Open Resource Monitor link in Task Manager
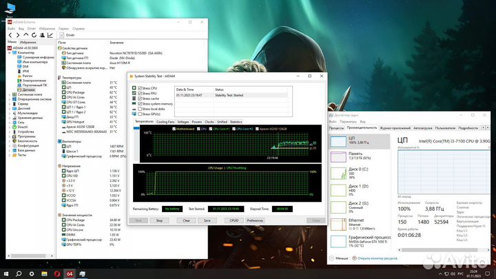 tap(377, 258)
